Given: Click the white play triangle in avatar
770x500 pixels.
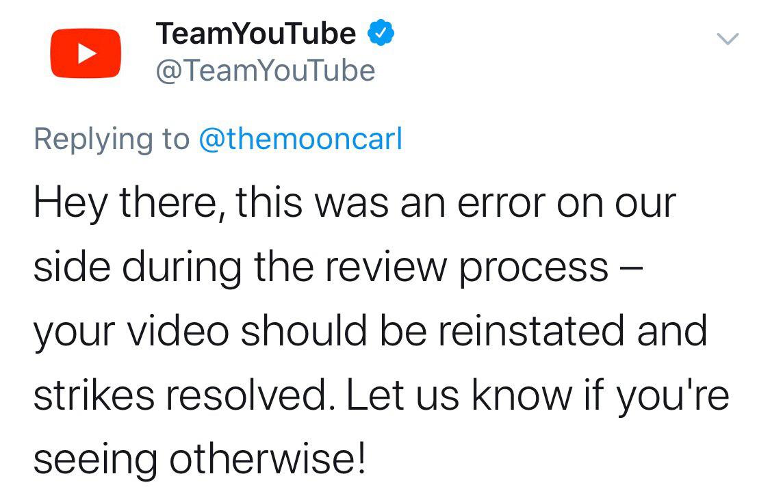Looking at the screenshot, I should pyautogui.click(x=87, y=53).
